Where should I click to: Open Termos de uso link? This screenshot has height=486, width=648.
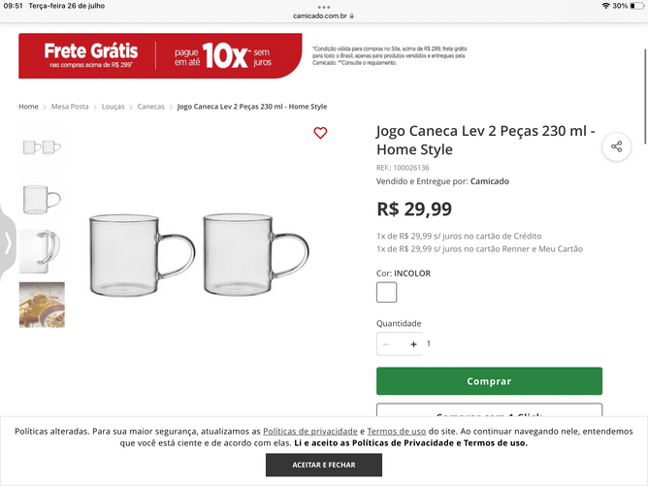coord(397,431)
